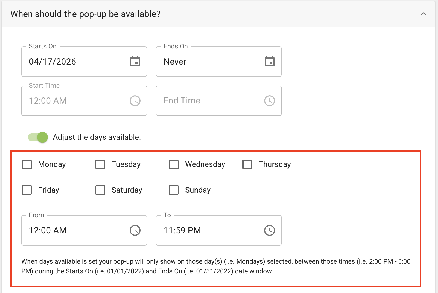This screenshot has width=438, height=293.
Task: Click the Starts On date field
Action: point(74,62)
